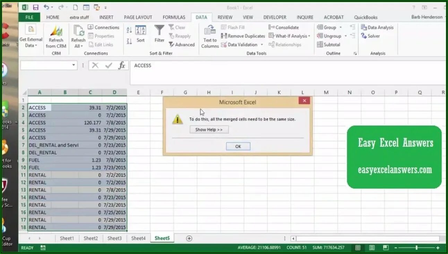Click Subtotal in Outline group
Screen dimensions: 448x254
point(328,45)
